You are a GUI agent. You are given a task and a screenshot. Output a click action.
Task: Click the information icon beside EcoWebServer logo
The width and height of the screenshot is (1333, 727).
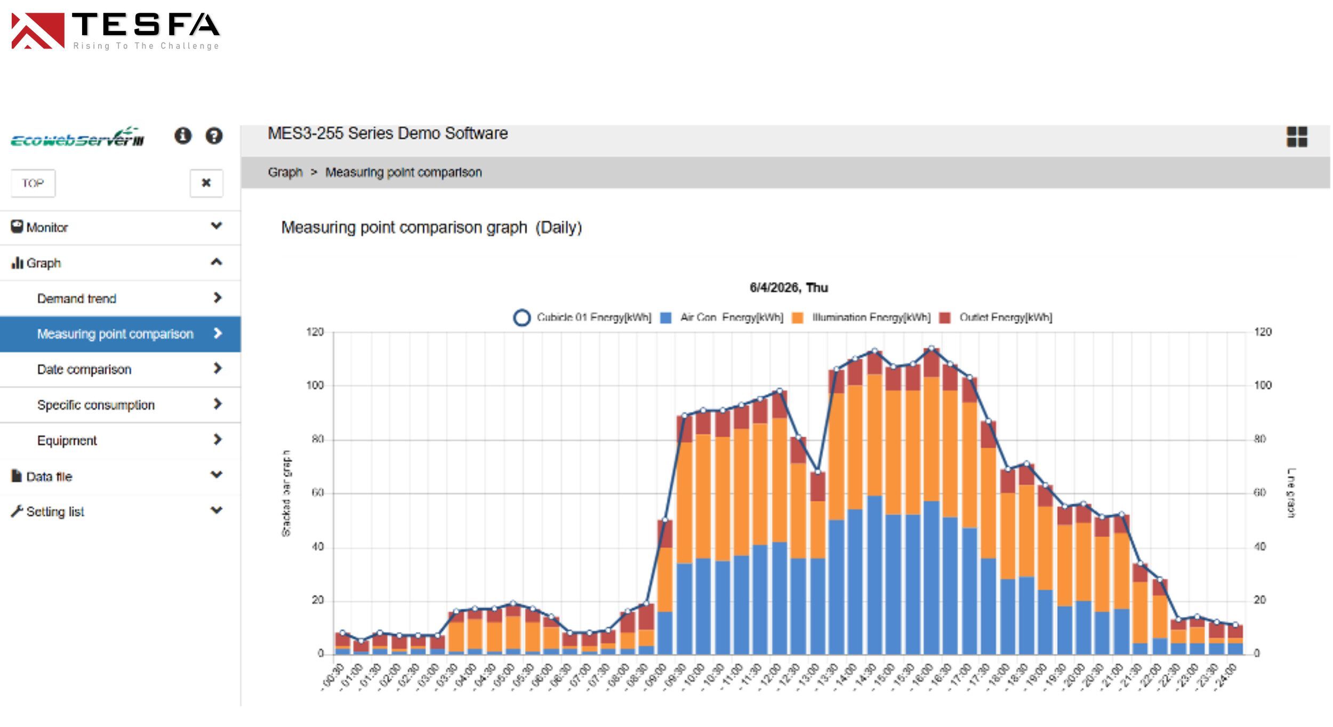tap(183, 135)
